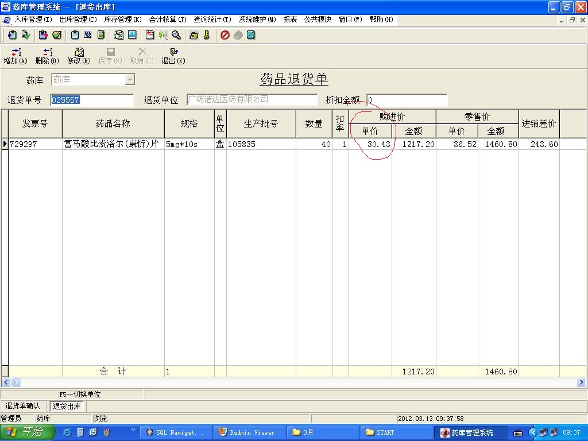Click the 发票号 column header

pyautogui.click(x=35, y=124)
